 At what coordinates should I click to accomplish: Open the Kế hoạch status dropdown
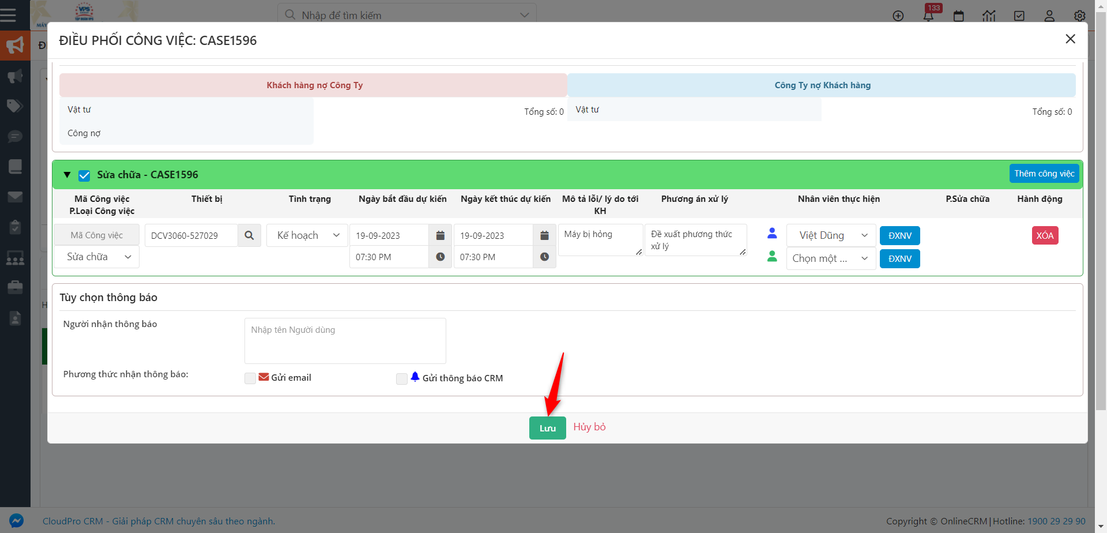click(x=307, y=235)
